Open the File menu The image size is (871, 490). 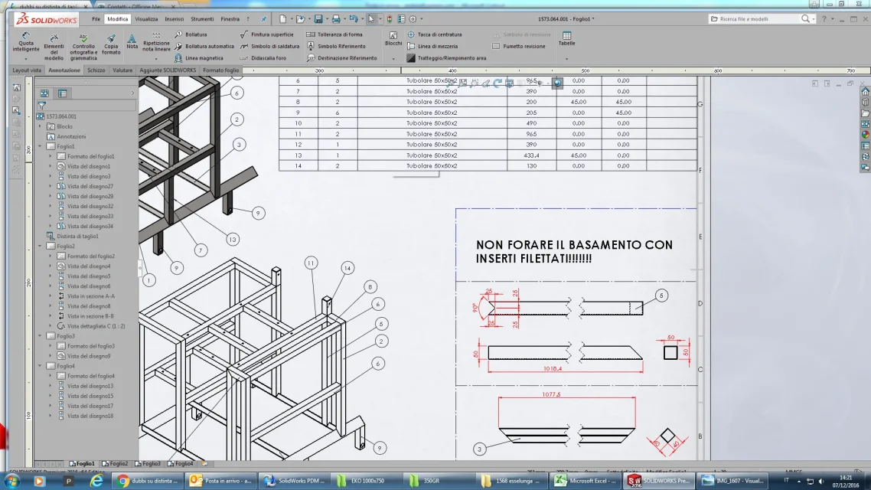tap(96, 19)
